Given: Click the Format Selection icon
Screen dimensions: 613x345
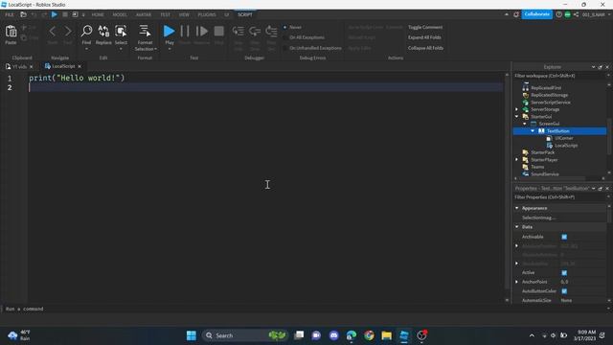Looking at the screenshot, I should coord(145,31).
